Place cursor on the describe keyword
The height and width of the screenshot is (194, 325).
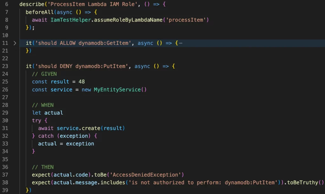click(30, 4)
